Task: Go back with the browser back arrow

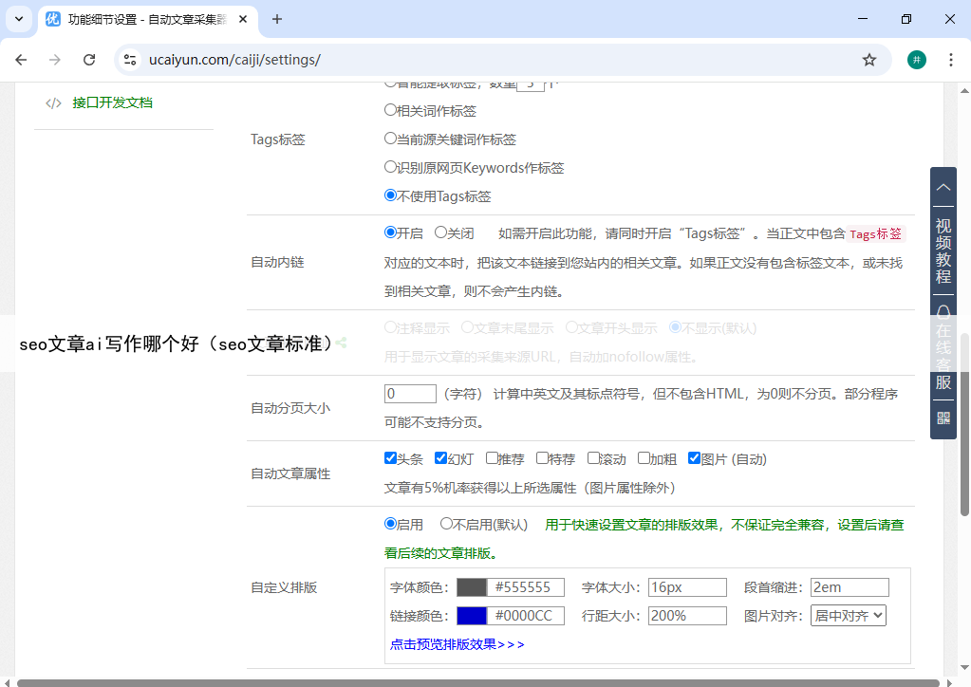Action: click(22, 60)
